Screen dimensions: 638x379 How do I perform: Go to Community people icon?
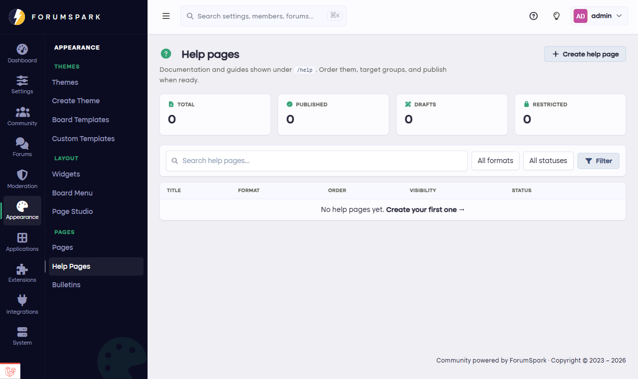(x=22, y=112)
